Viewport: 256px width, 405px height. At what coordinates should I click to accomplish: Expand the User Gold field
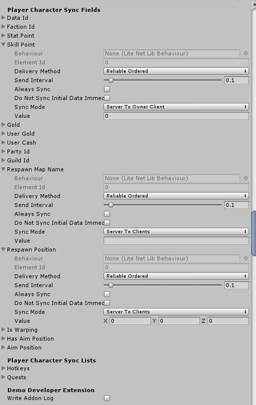3,134
